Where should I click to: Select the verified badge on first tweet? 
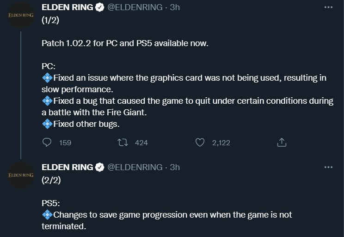(100, 7)
